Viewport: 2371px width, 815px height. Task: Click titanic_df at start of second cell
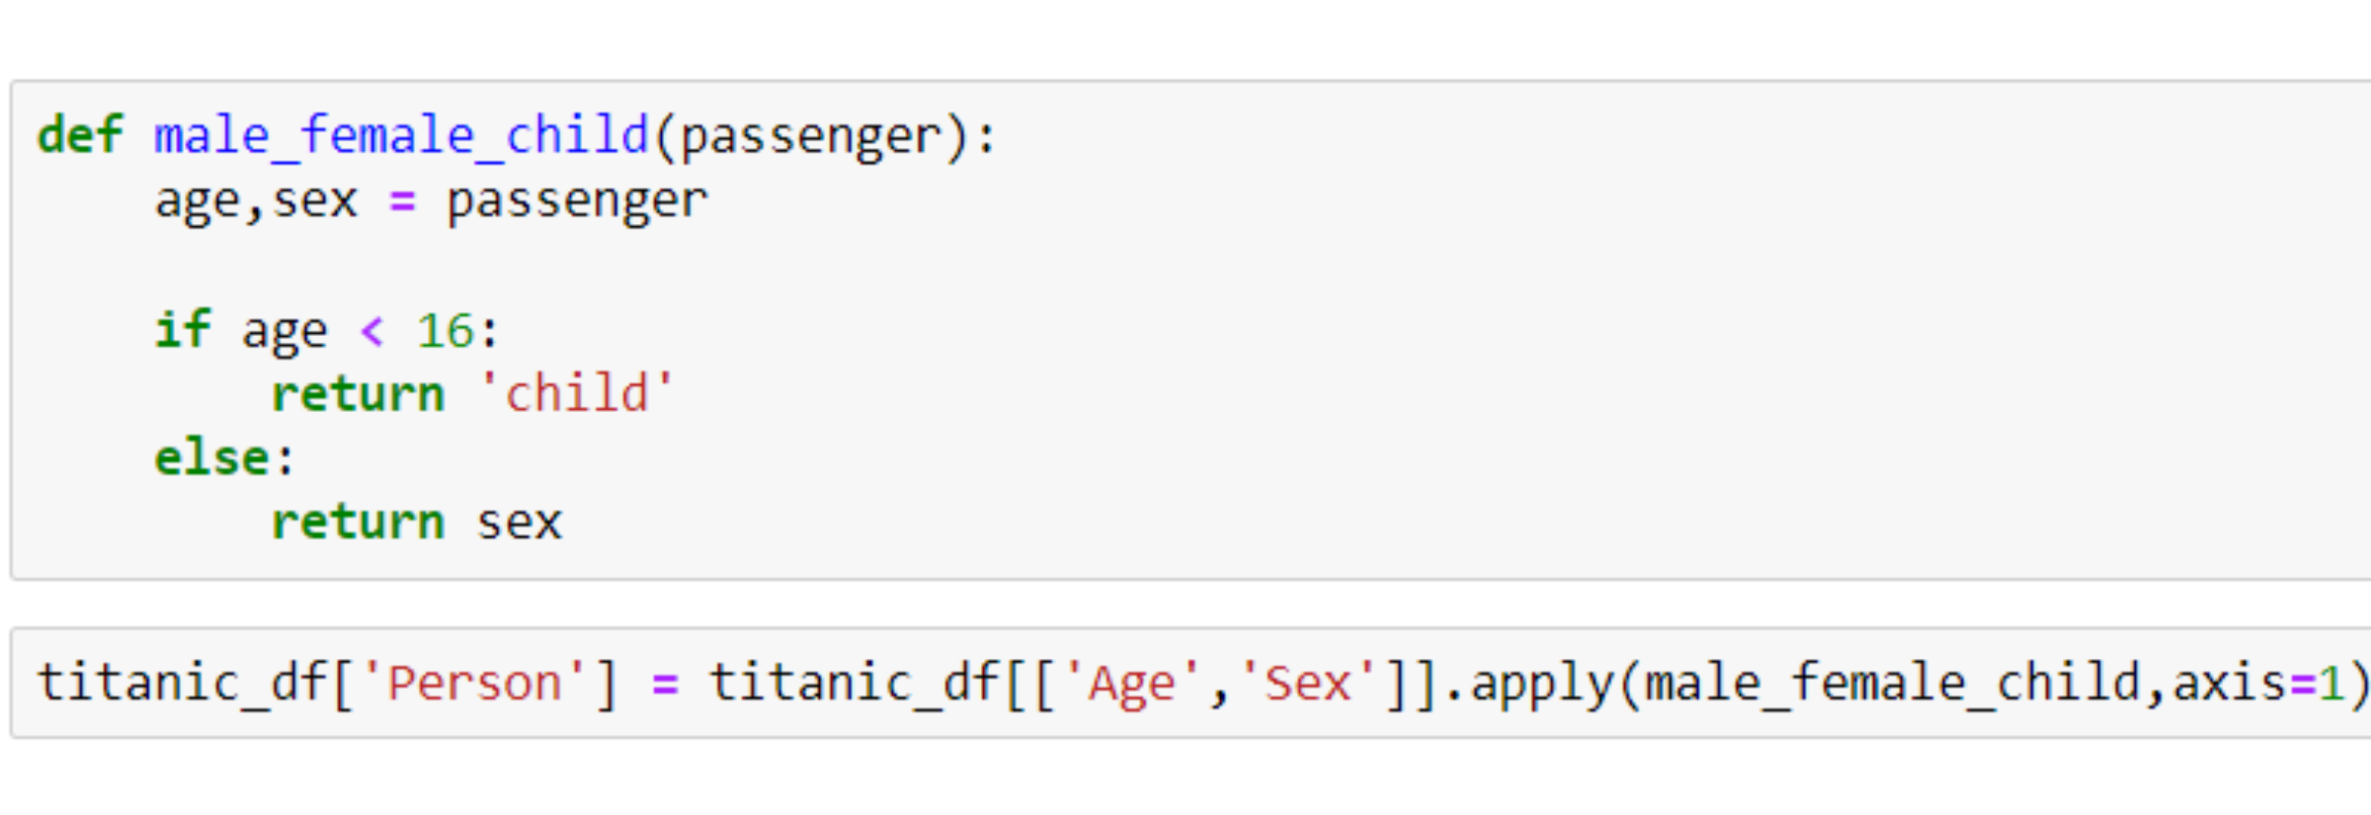click(182, 684)
